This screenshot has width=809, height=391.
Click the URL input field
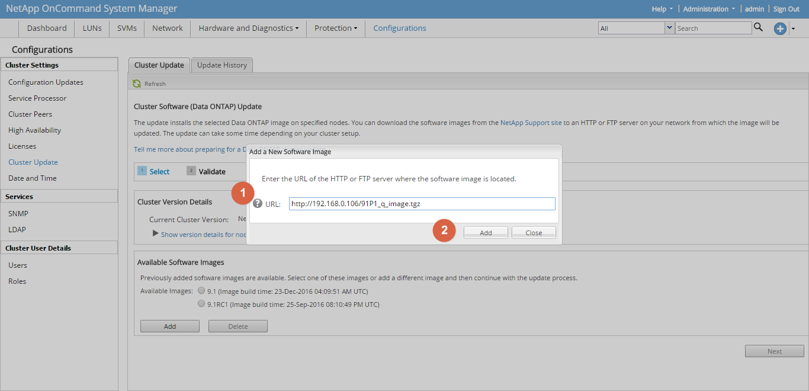(422, 204)
